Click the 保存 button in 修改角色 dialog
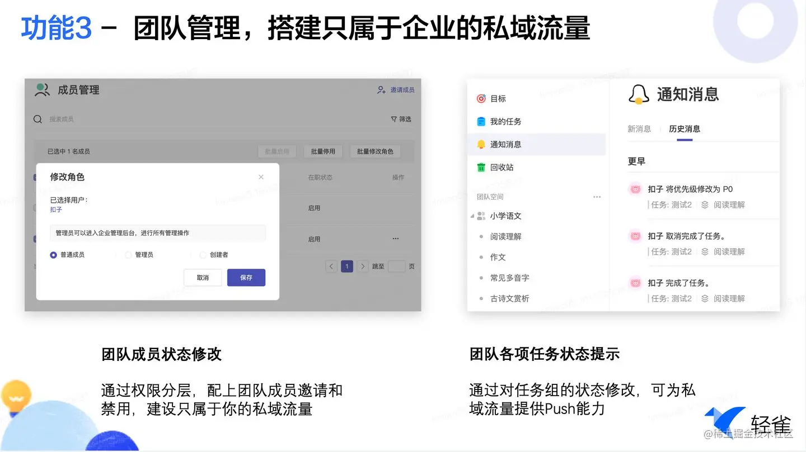 (x=246, y=278)
